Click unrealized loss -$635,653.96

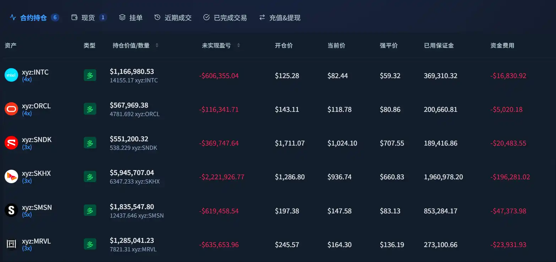click(219, 245)
